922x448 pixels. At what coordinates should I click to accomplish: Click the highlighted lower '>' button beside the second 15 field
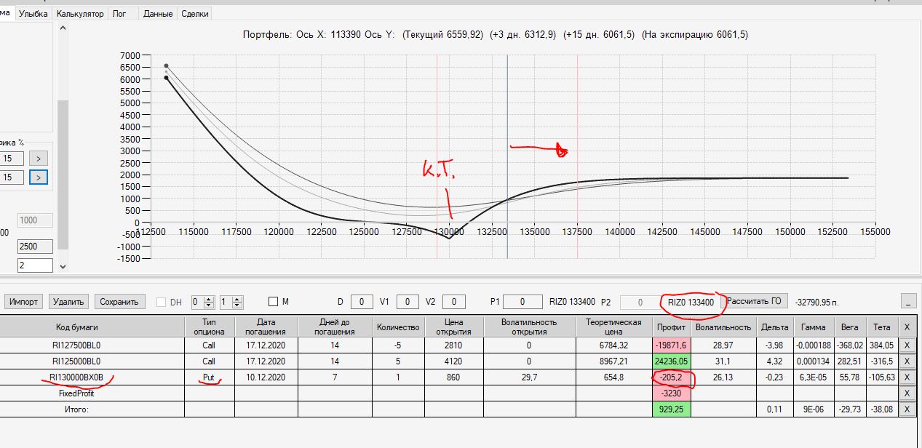point(39,177)
